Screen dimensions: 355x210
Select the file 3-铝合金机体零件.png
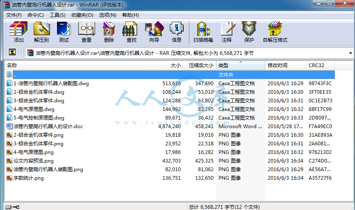[x=38, y=144]
